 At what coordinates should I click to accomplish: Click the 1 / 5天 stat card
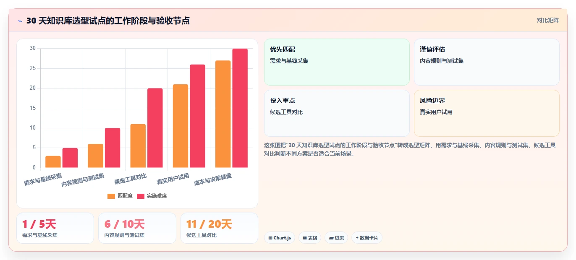click(55, 228)
